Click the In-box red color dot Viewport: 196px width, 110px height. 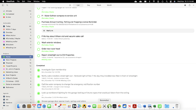(x=4, y=17)
